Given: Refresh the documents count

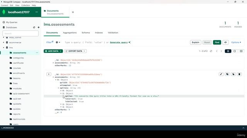Looking at the screenshot, I should 211,51.
